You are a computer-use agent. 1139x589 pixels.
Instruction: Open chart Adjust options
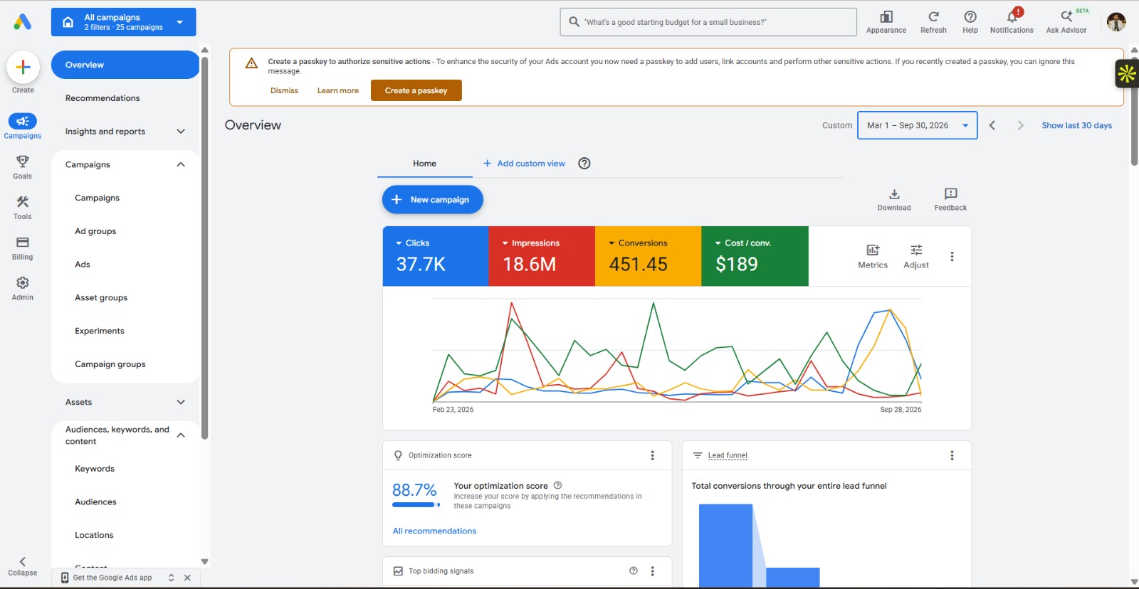[x=916, y=256]
